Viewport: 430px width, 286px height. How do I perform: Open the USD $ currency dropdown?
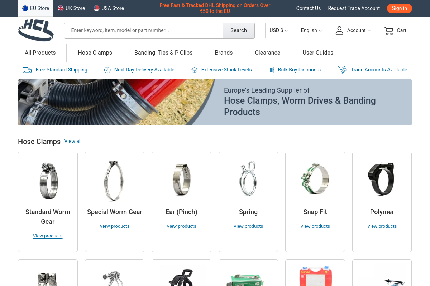tap(279, 30)
